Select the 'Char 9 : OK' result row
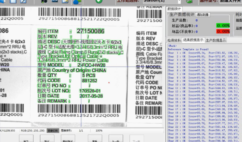Screen dimensions: 242x142 click(x=204, y=81)
